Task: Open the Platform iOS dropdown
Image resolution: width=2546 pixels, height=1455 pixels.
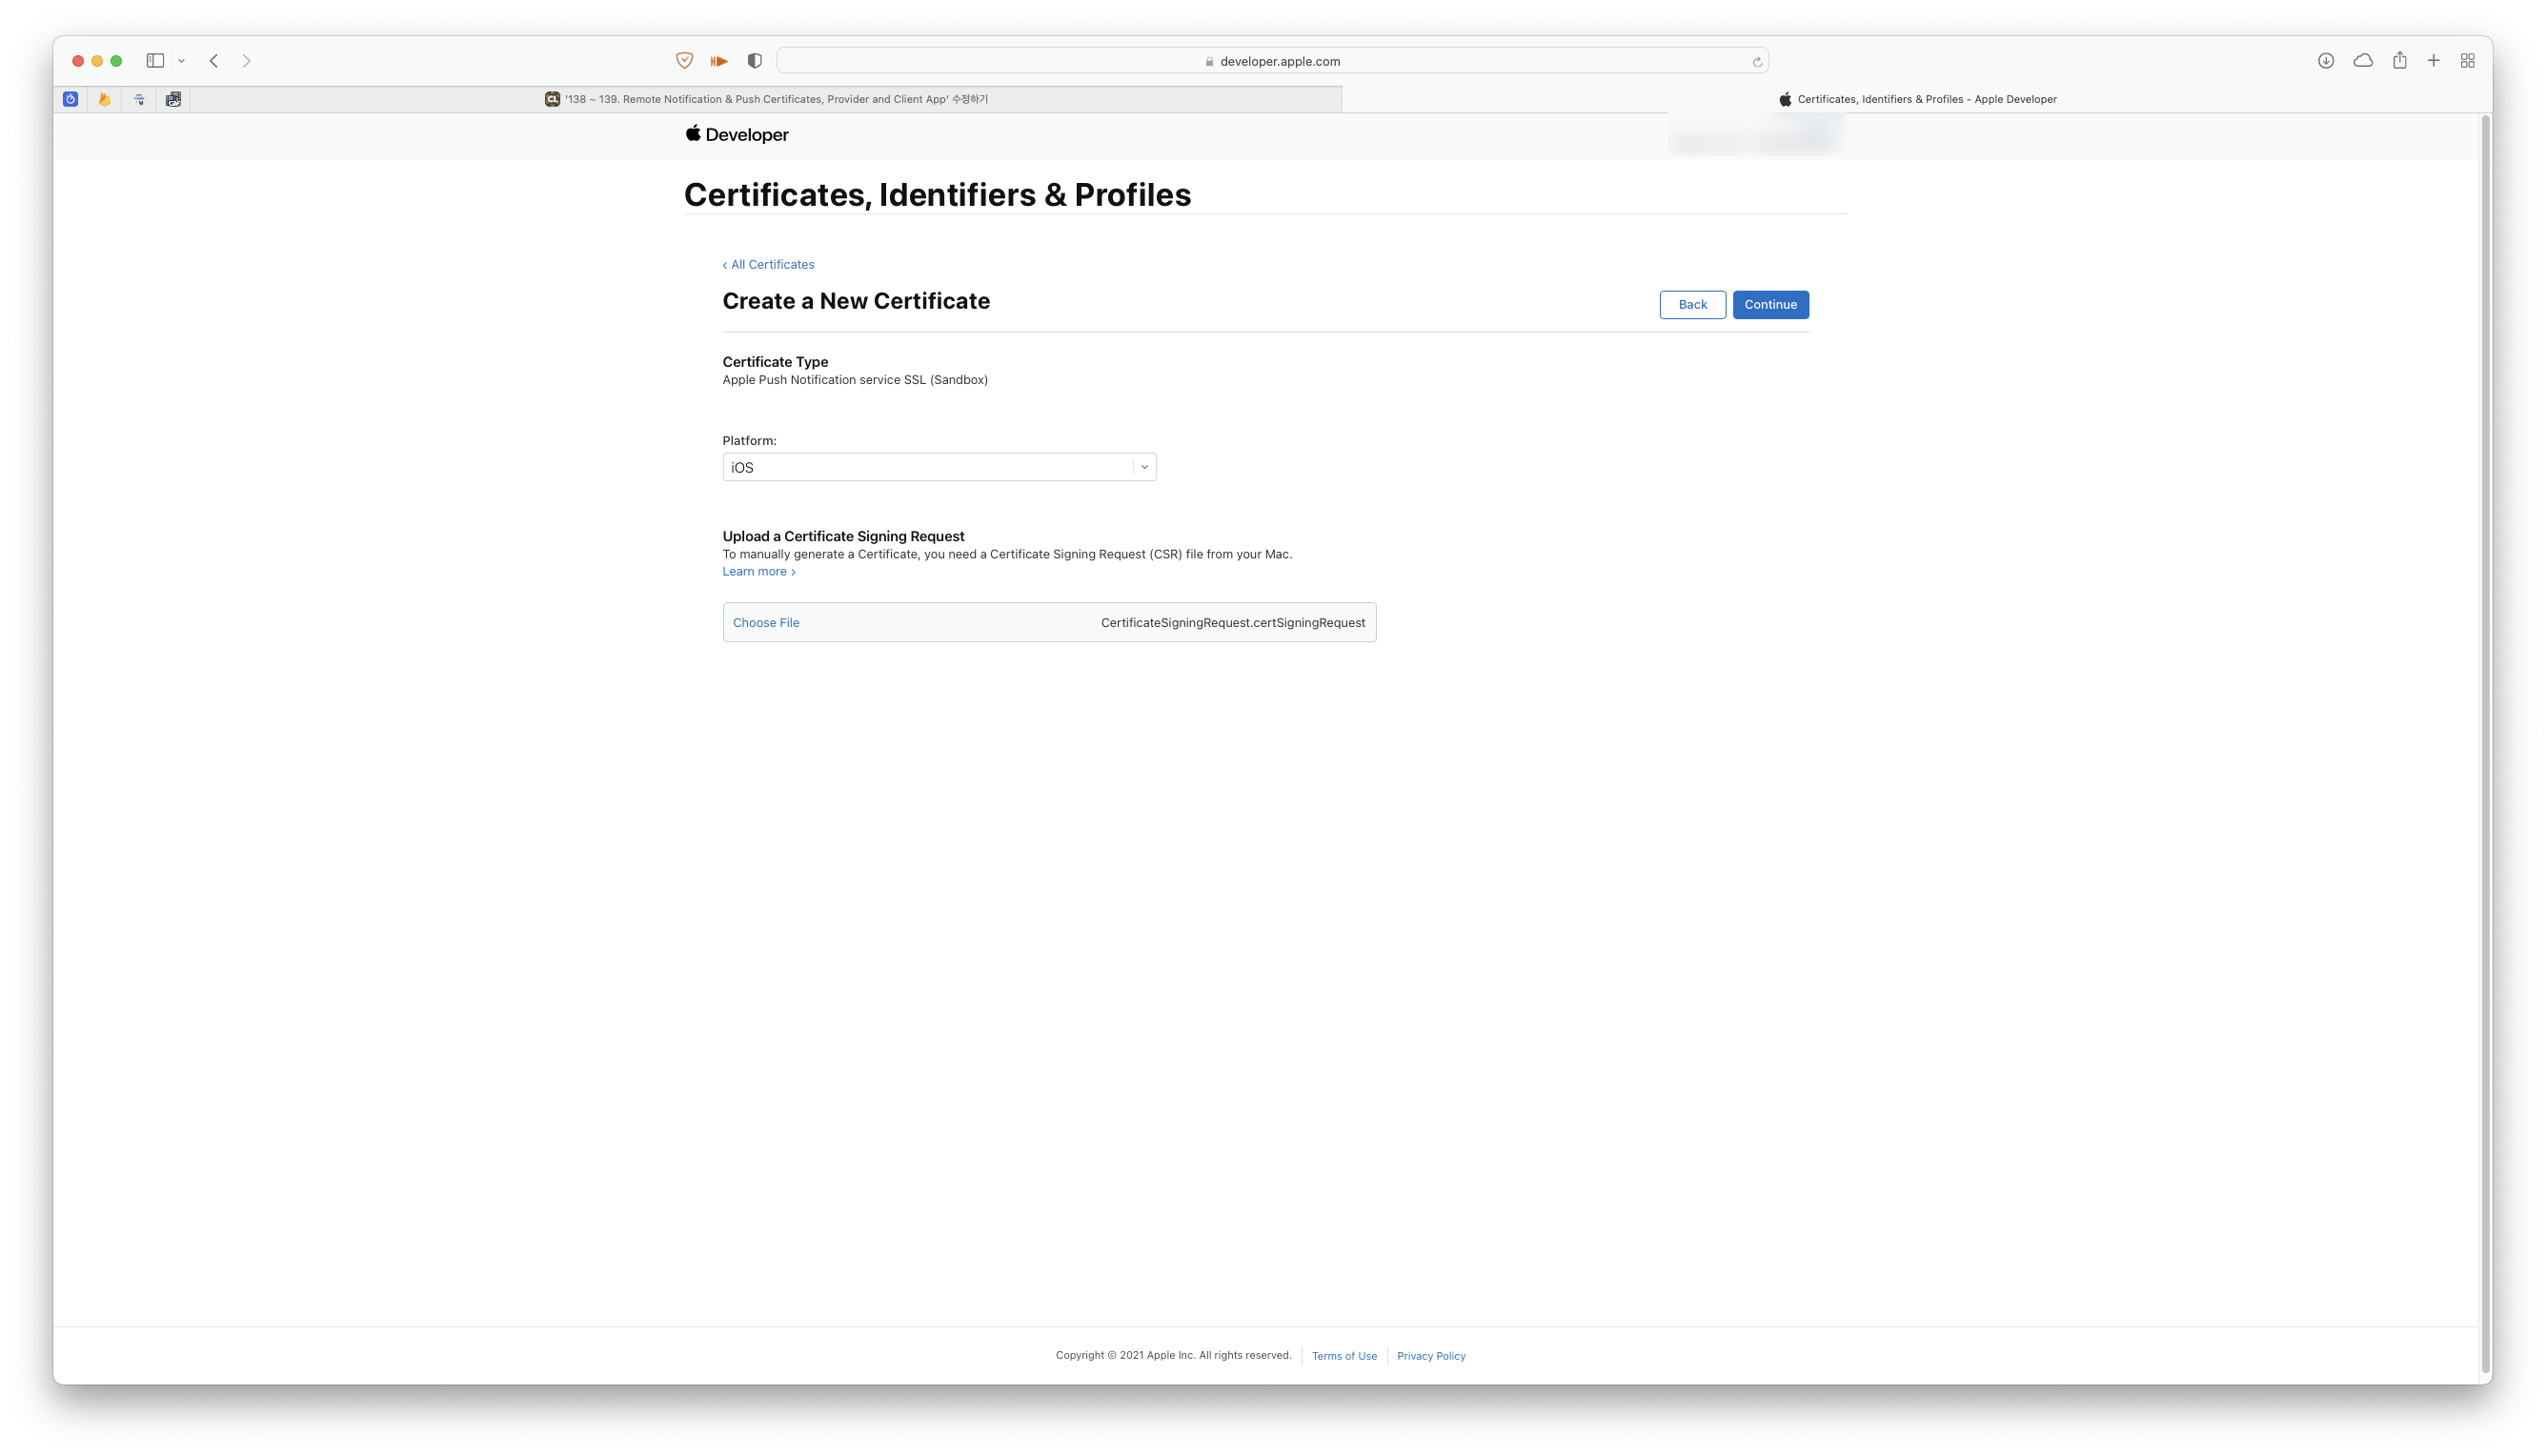Action: [939, 467]
